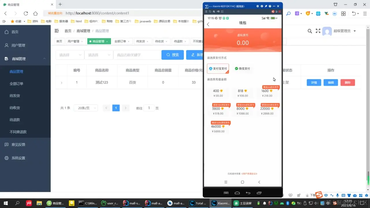Click the superadmin avatar image

pos(327,31)
